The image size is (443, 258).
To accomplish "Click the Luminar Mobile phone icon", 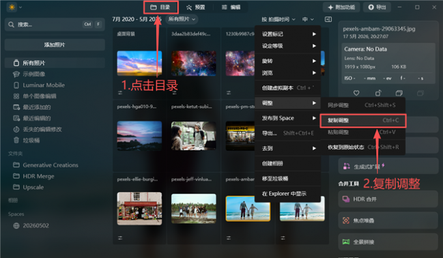I will point(16,85).
